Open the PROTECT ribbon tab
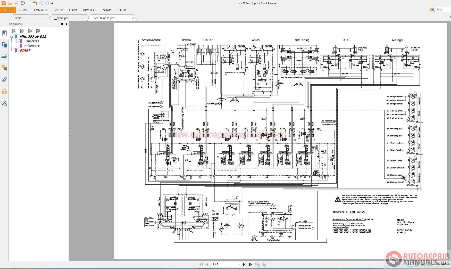Viewport: 451px width, 269px height. coord(90,10)
